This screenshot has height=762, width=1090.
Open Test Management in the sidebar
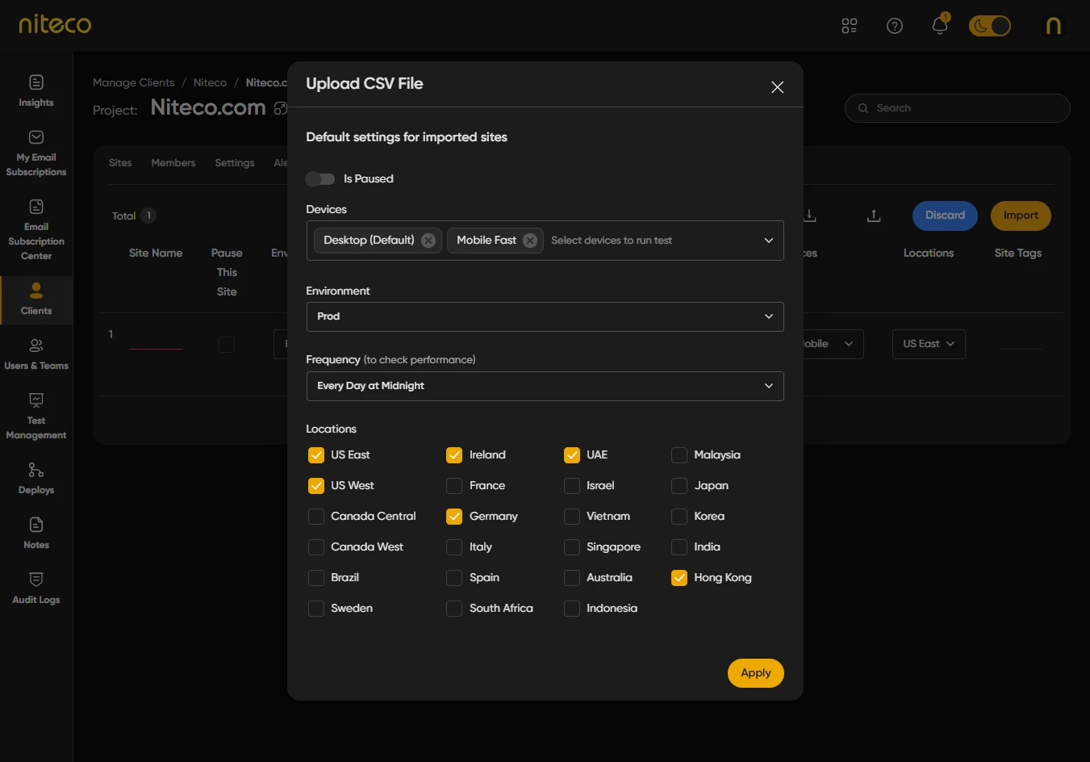tap(36, 400)
